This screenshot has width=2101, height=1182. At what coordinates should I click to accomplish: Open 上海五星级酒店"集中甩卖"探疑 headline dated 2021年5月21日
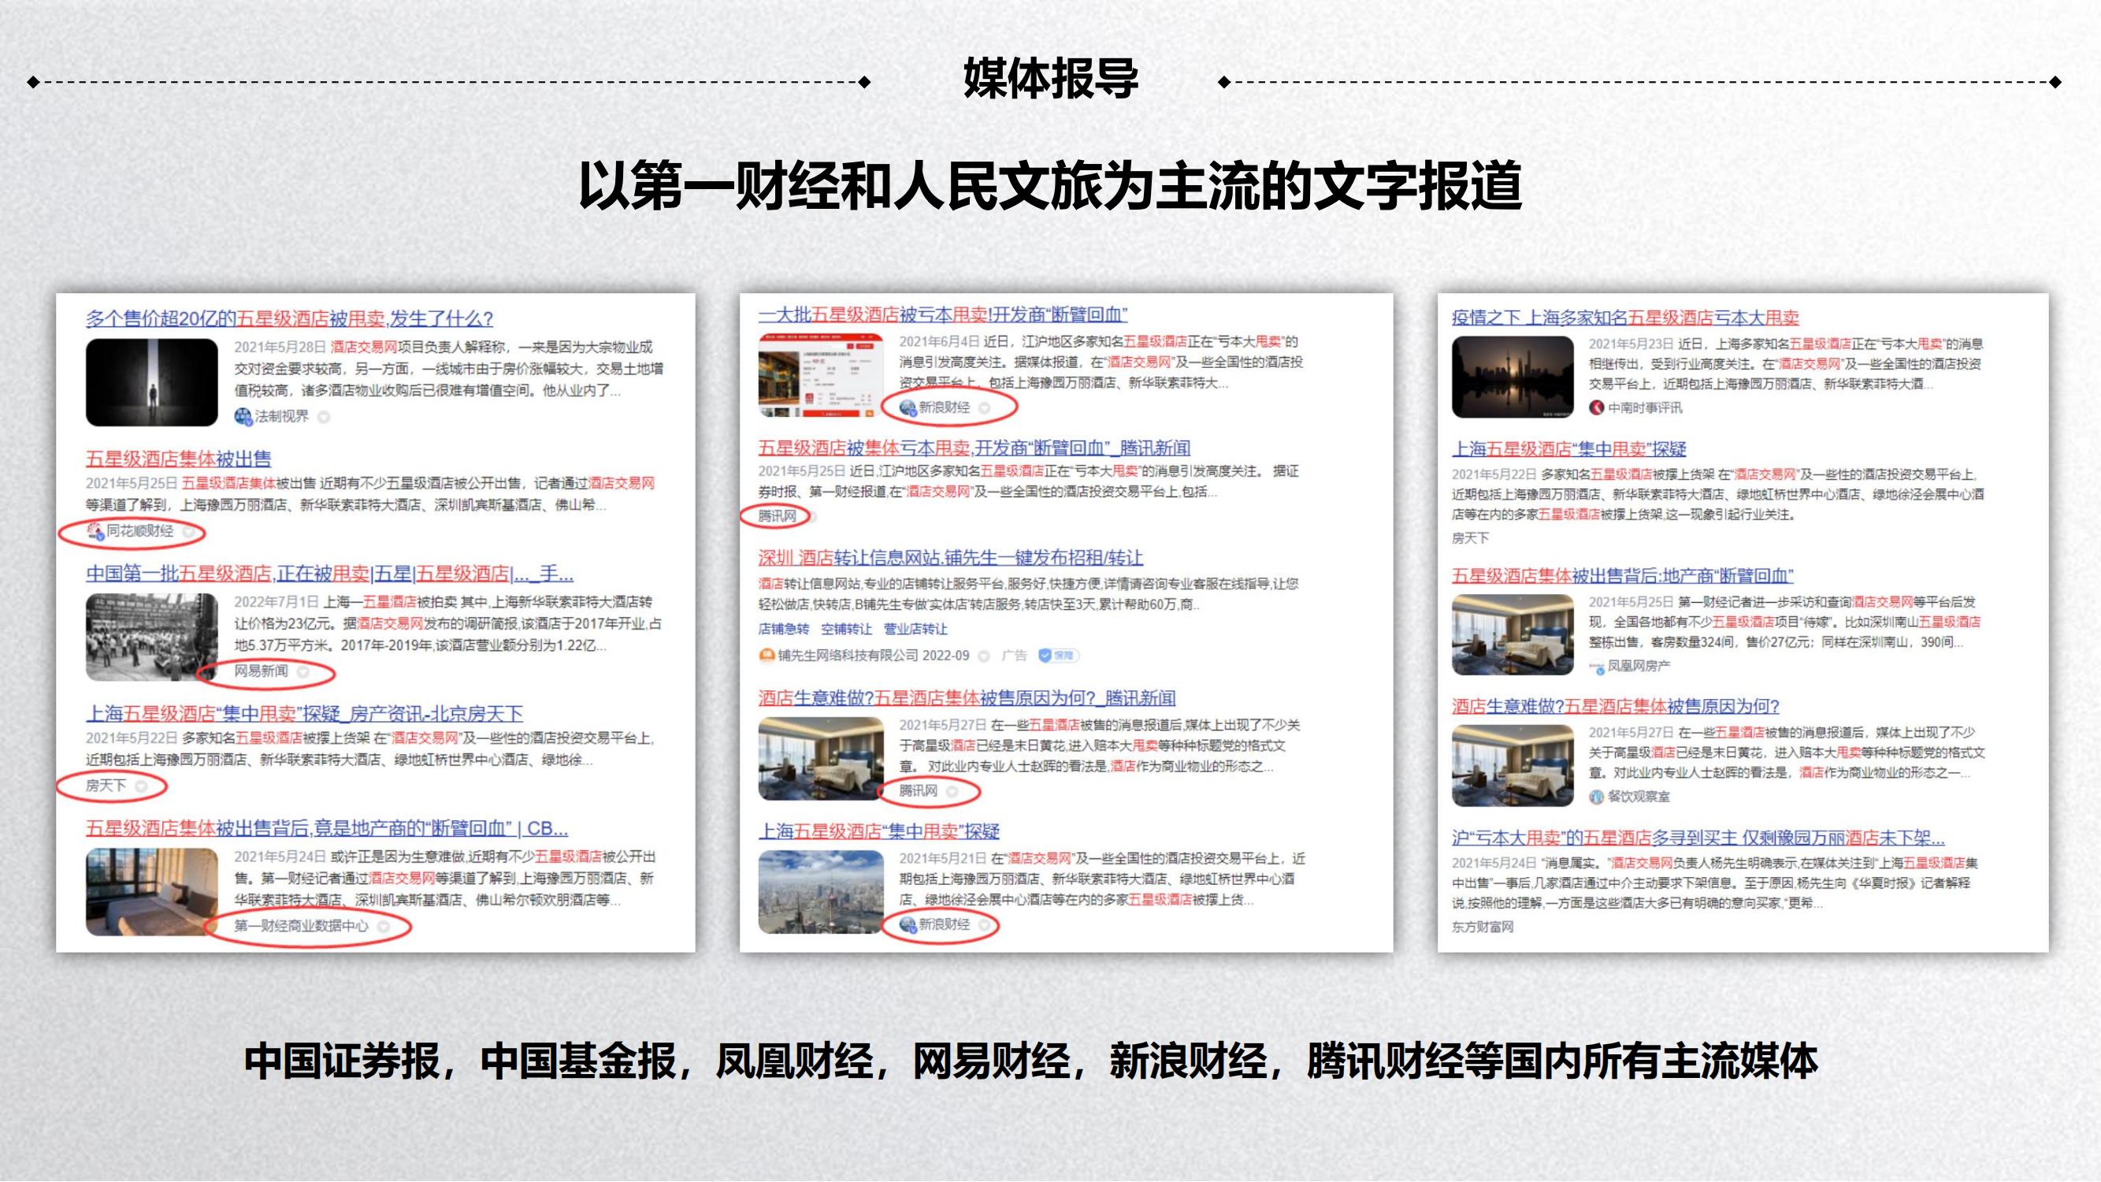tap(879, 831)
